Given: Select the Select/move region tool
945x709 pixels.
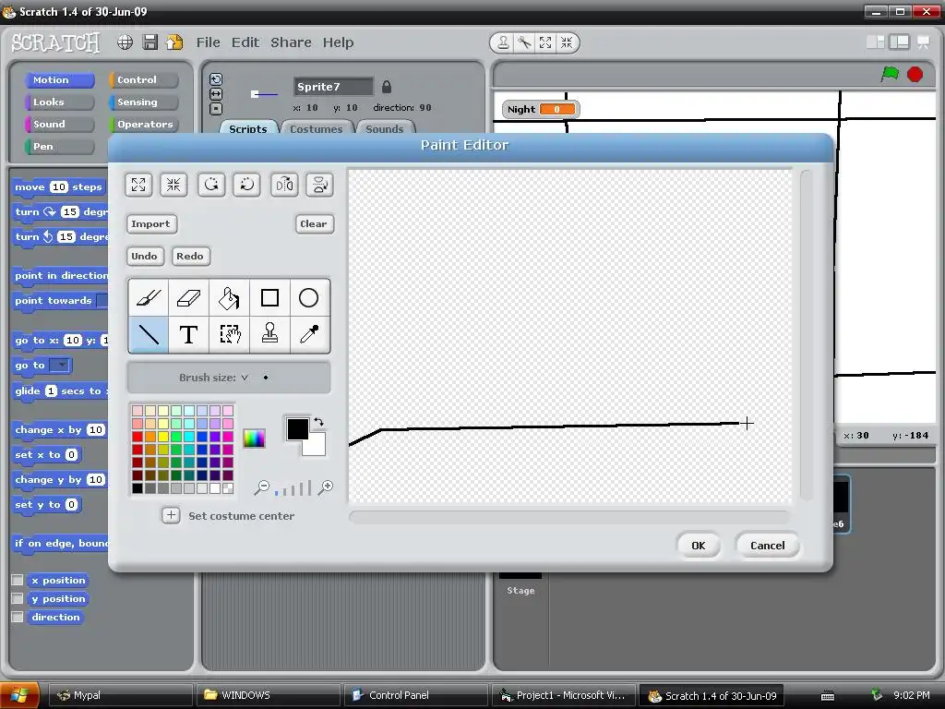Looking at the screenshot, I should pyautogui.click(x=229, y=334).
